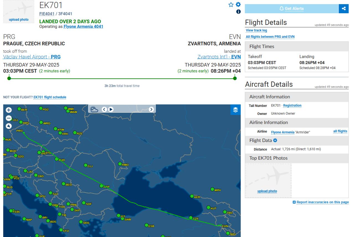Select the PRG airport marker on the map
Screen dimensions: 351x237
click(x=23, y=132)
